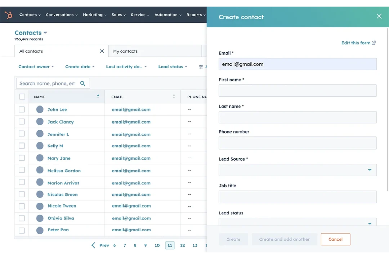This screenshot has width=389, height=259.
Task: Click the Last name input field
Action: (298, 117)
